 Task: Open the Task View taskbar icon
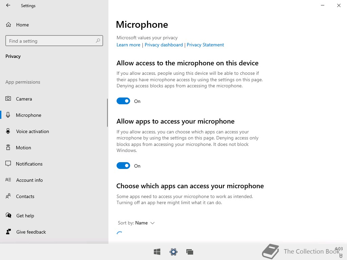(190, 252)
